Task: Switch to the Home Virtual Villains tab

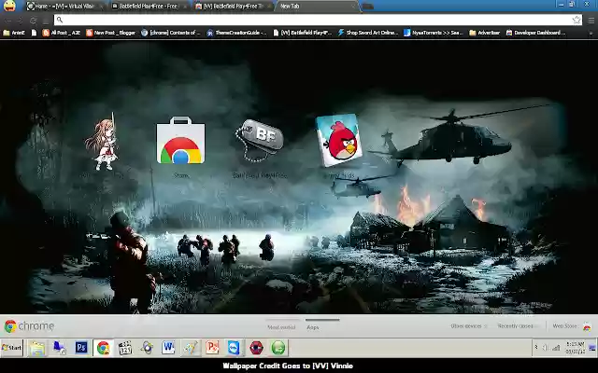Action: point(64,7)
